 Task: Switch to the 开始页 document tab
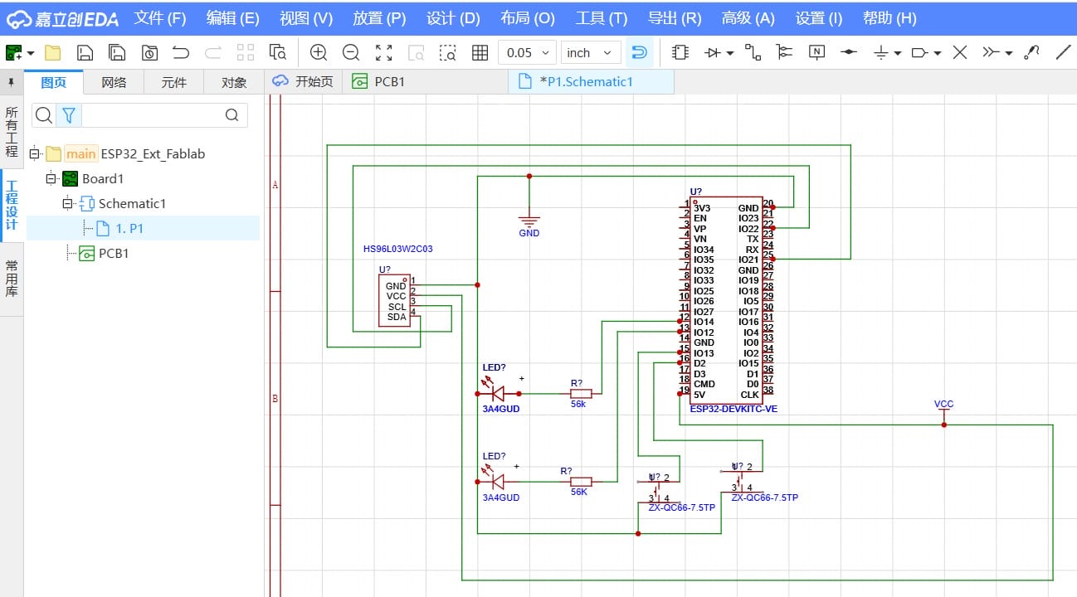click(303, 81)
